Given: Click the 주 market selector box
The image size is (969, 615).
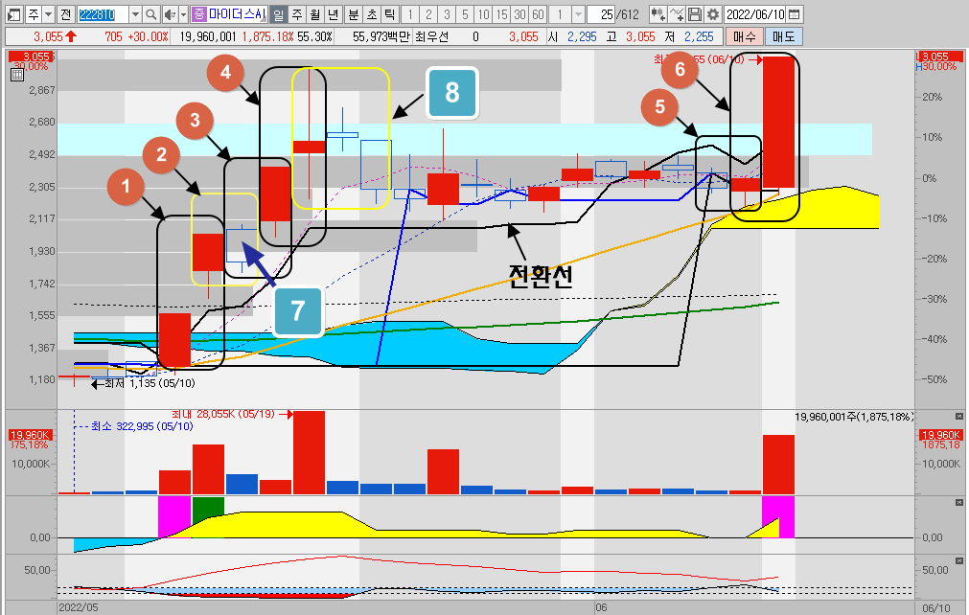Looking at the screenshot, I should click(33, 14).
